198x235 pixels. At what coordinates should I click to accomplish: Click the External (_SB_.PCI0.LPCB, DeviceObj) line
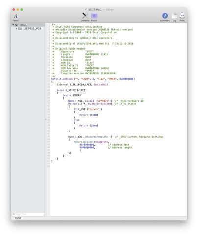pyautogui.click(x=82, y=85)
